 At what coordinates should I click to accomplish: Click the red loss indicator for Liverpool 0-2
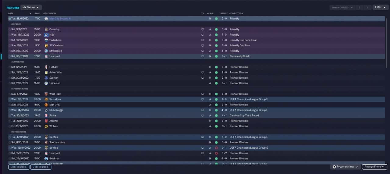click(216, 153)
